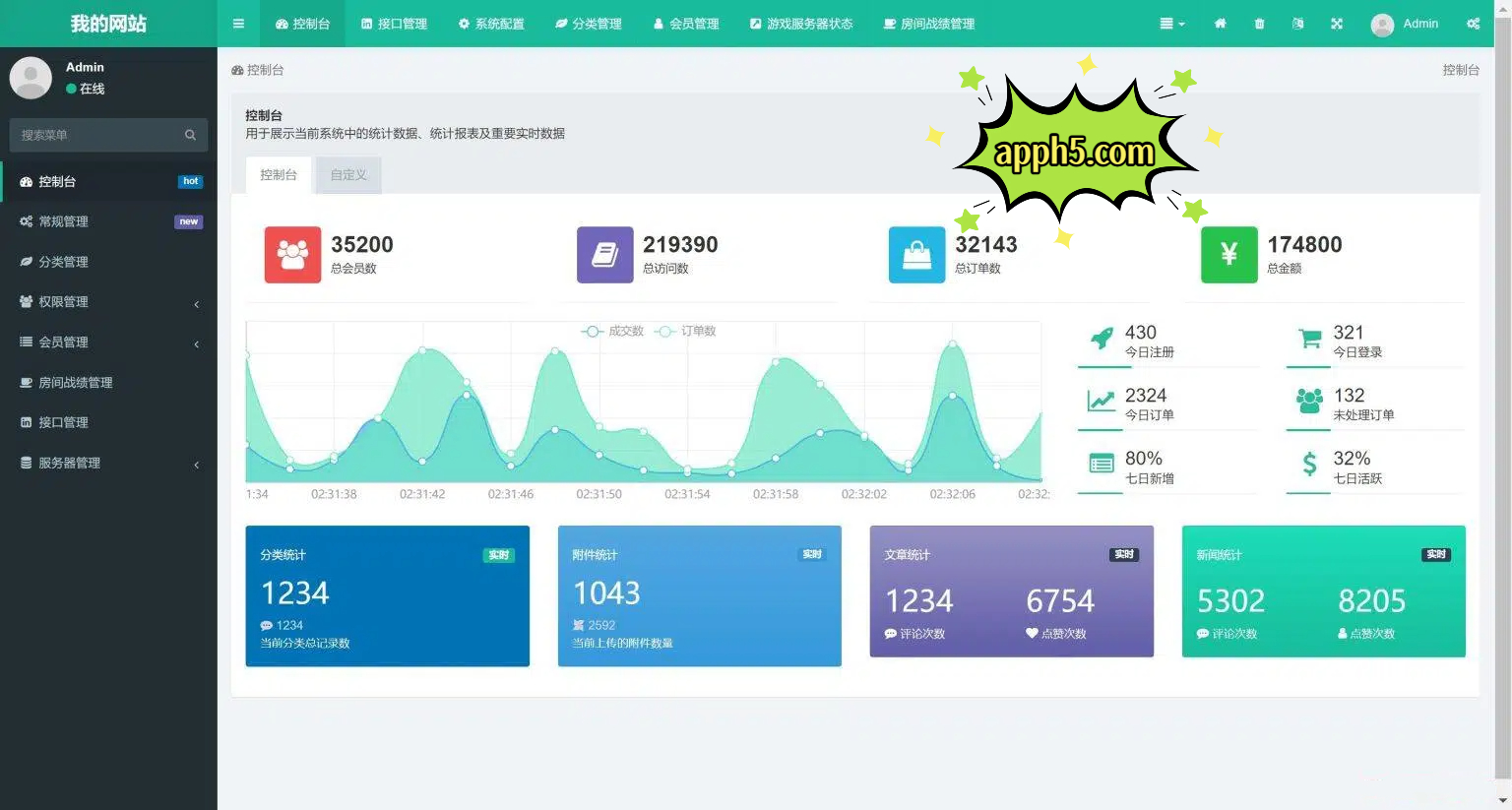Image resolution: width=1512 pixels, height=810 pixels.
Task: Toggle 成交数 series in chart legend
Action: coord(613,332)
